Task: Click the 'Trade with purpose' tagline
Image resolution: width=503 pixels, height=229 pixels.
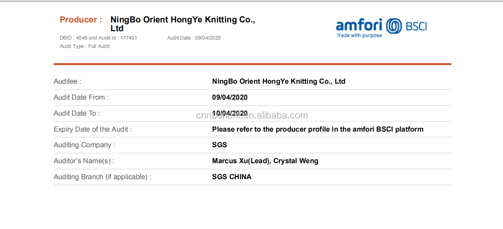Action: tap(359, 35)
